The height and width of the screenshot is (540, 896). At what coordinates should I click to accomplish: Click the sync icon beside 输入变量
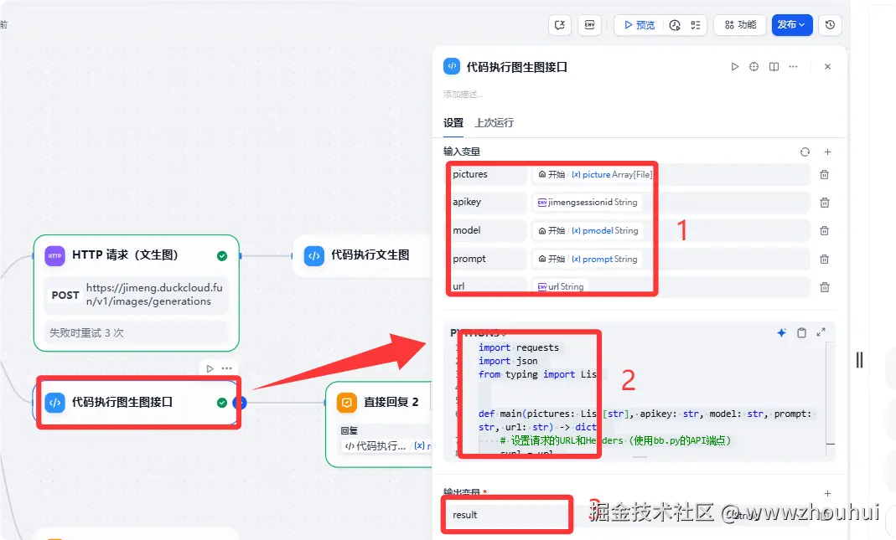pos(805,152)
